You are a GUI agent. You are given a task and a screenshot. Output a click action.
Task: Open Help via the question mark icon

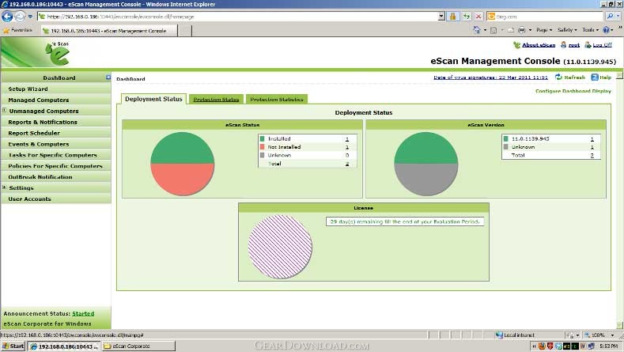pos(596,78)
